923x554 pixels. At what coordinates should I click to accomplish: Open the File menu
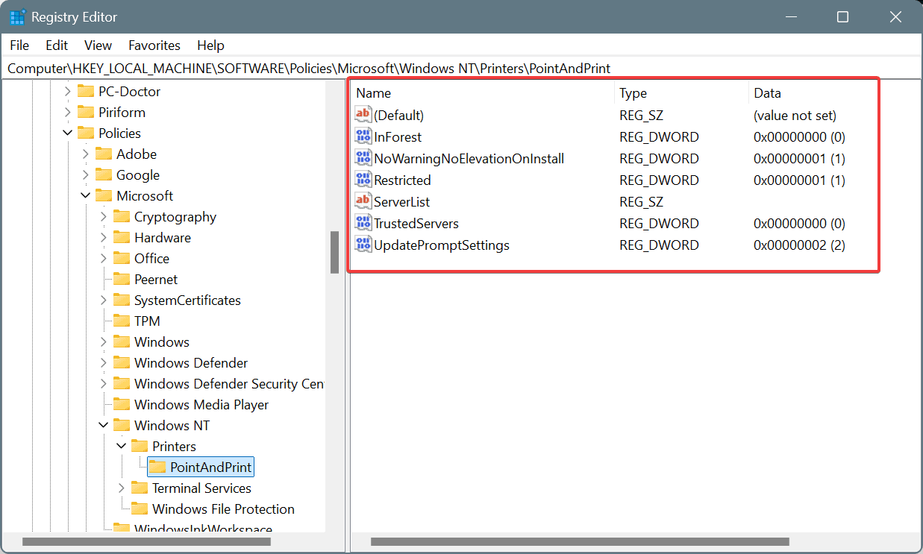[x=19, y=45]
